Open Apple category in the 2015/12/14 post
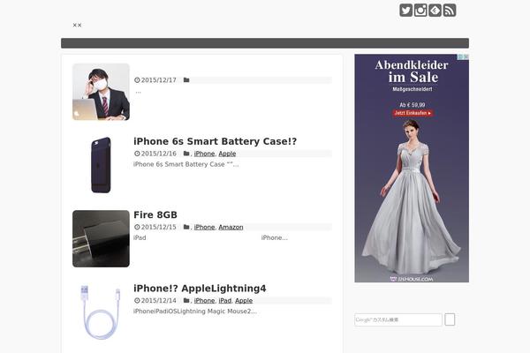Viewport: 530px width, 353px height. [244, 301]
